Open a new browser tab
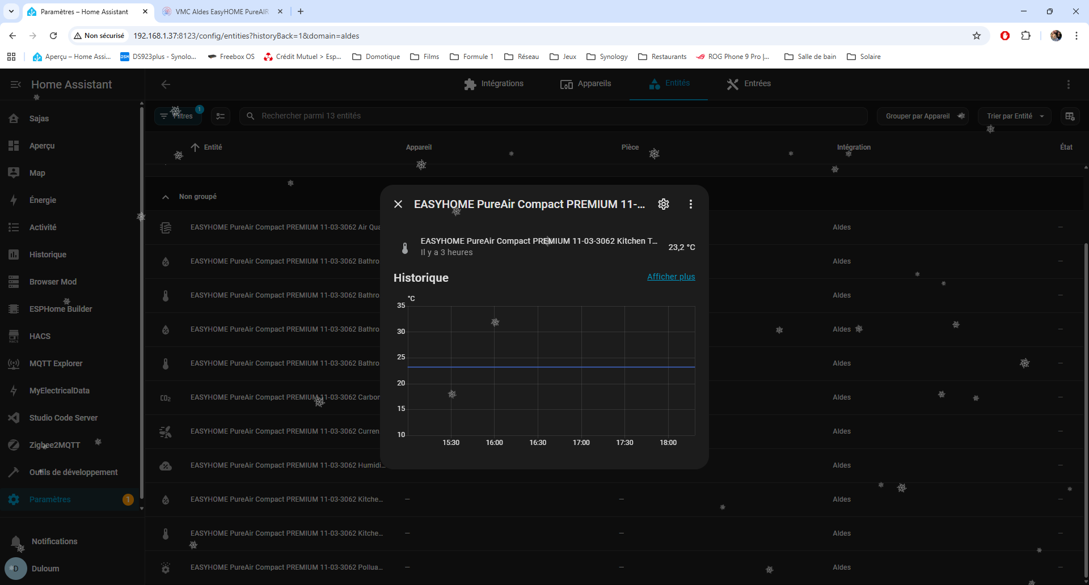 (301, 11)
